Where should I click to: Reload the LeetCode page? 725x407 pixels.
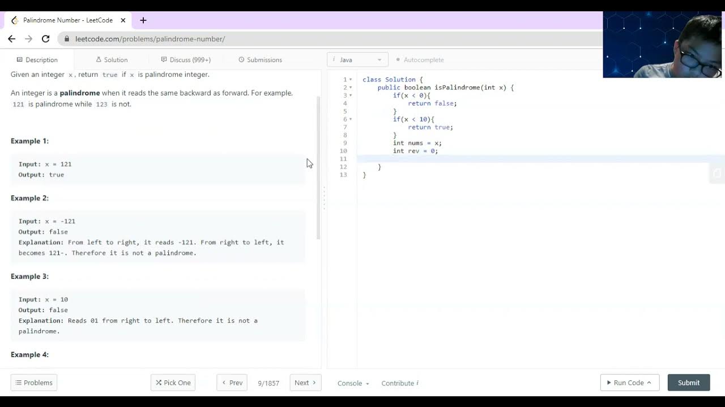(x=46, y=39)
